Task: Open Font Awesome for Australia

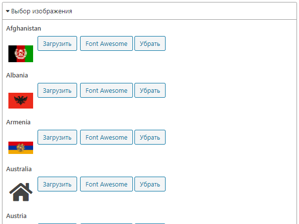Action: 106,184
